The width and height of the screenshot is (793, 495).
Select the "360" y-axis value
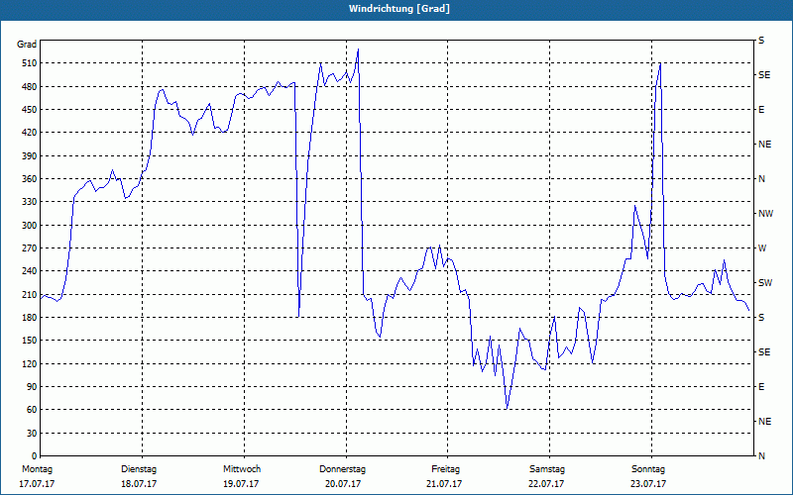30,179
